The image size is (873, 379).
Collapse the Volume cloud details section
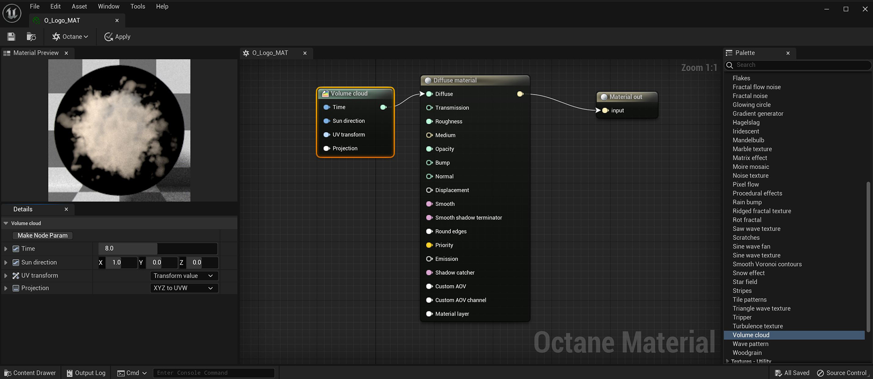pyautogui.click(x=6, y=223)
